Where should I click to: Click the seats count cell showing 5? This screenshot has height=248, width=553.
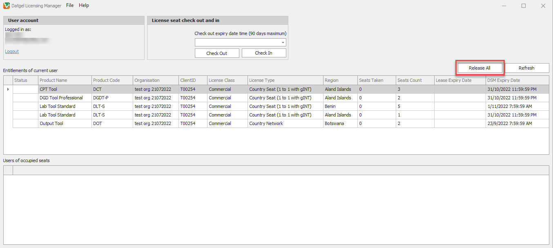pyautogui.click(x=415, y=106)
